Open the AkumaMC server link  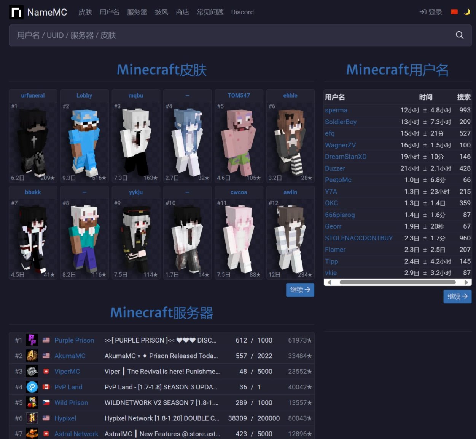[70, 356]
